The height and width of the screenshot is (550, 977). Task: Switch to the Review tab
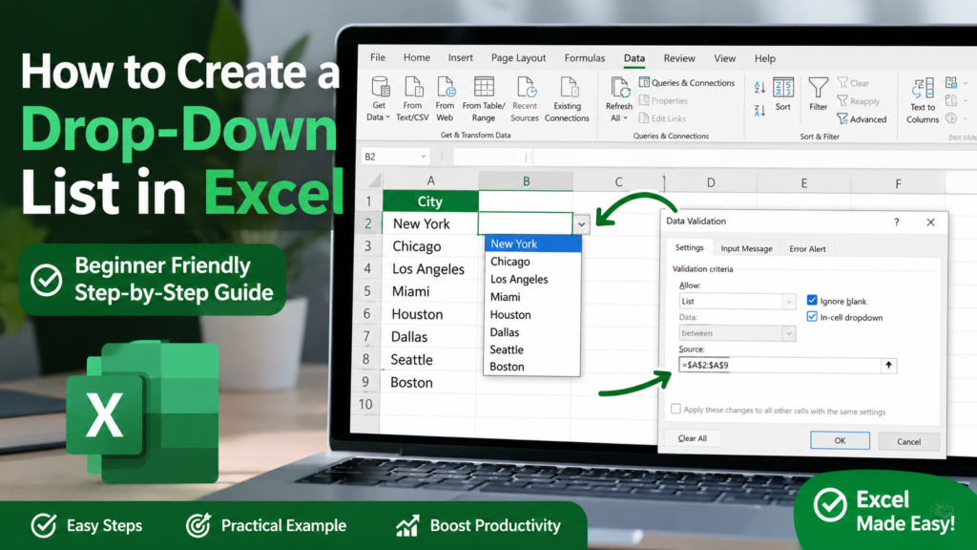679,58
